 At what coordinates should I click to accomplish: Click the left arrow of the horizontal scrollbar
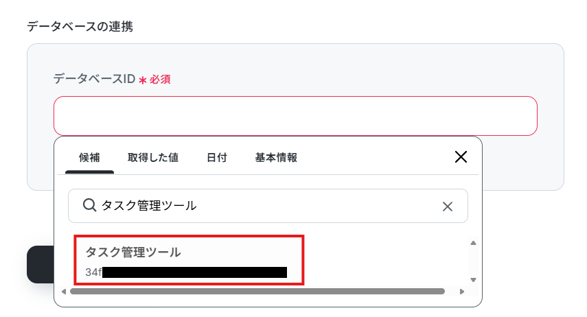point(64,292)
